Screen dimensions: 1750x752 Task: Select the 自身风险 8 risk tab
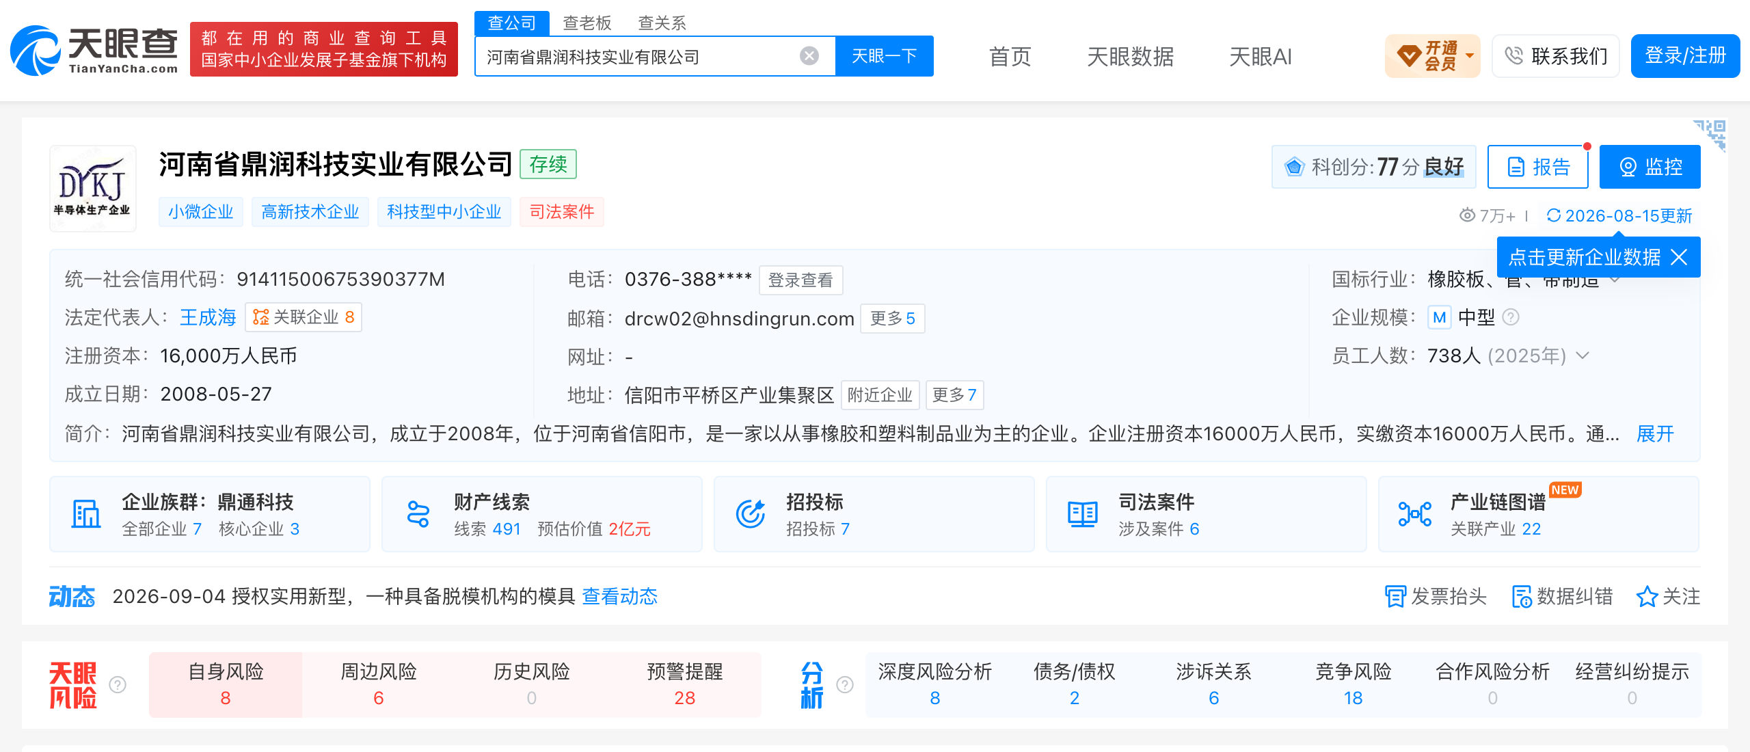coord(226,684)
